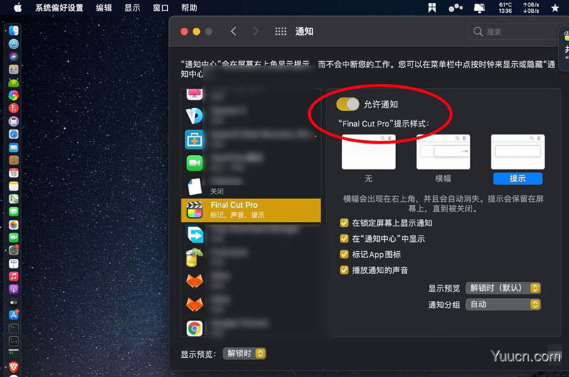
Task: Uncheck 标记App图标 checkbox
Action: [x=345, y=255]
